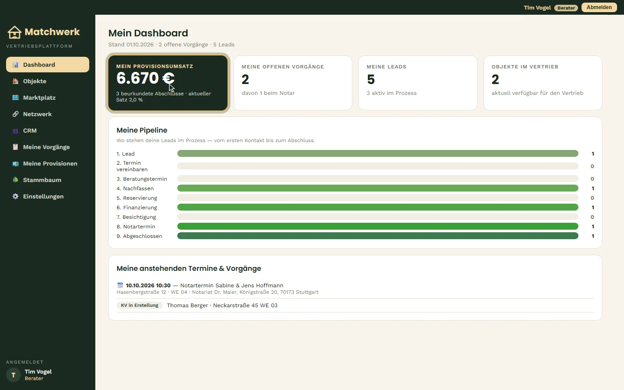
Task: Navigate to Meine Provisionen
Action: [48, 163]
